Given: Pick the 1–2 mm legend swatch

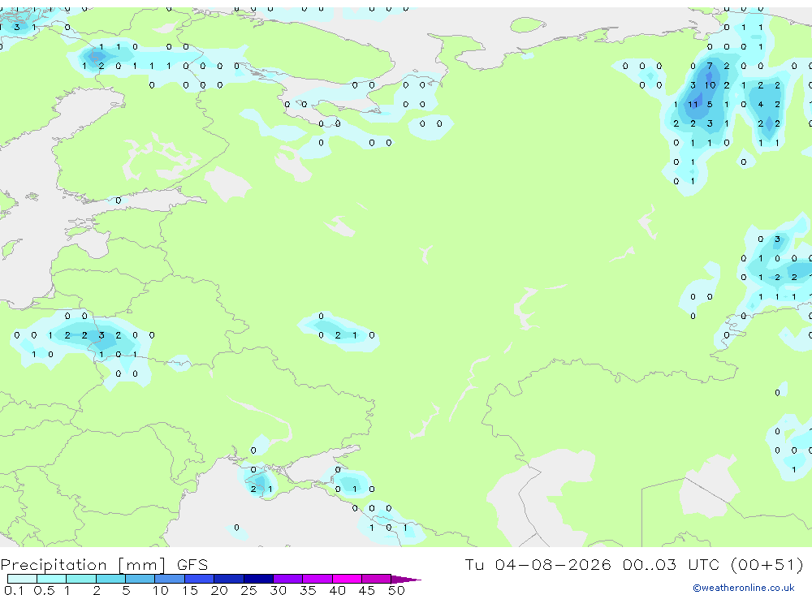Looking at the screenshot, I should tap(81, 579).
